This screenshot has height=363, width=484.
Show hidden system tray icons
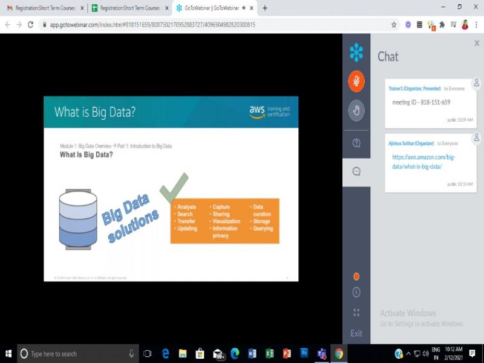click(408, 353)
